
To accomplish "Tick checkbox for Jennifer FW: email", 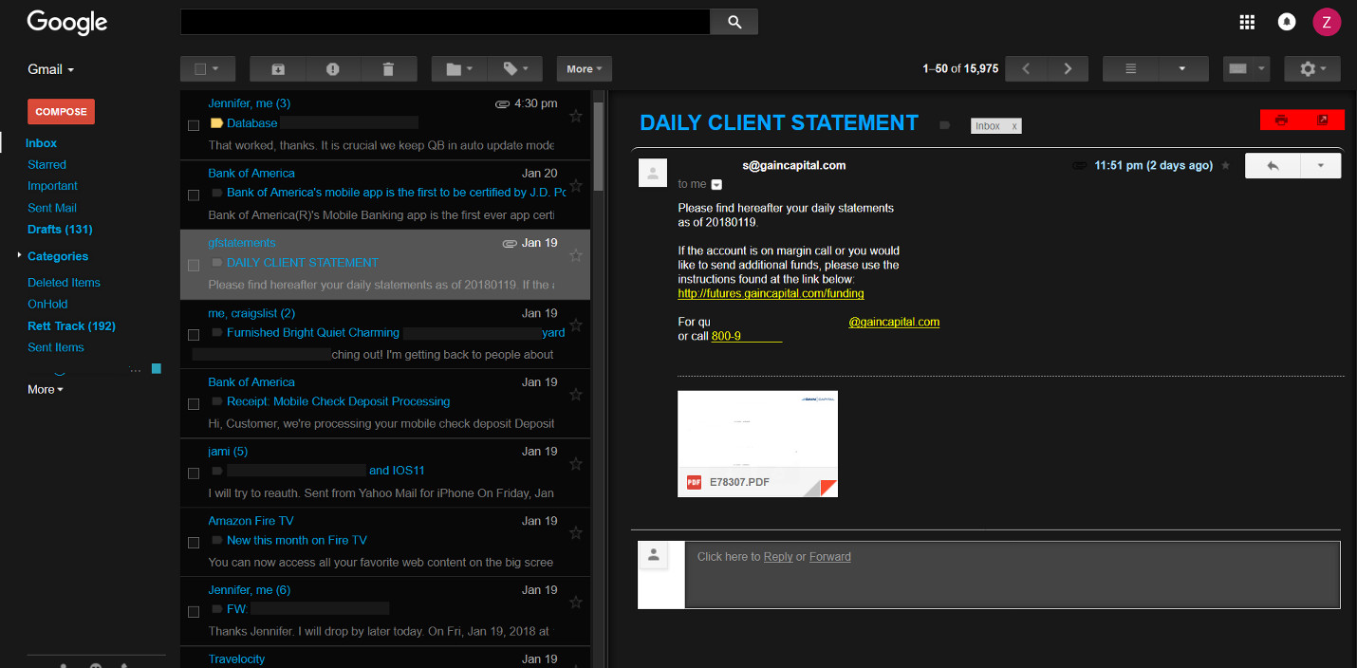I will 194,611.
